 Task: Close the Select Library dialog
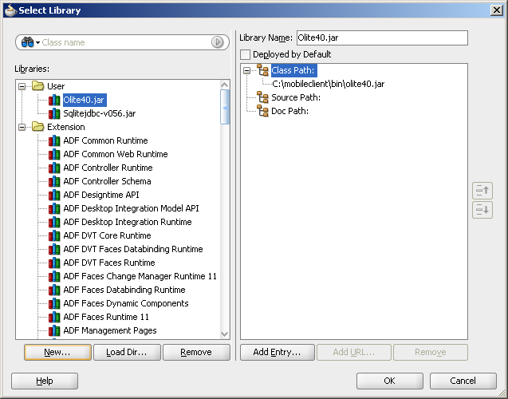click(x=496, y=10)
